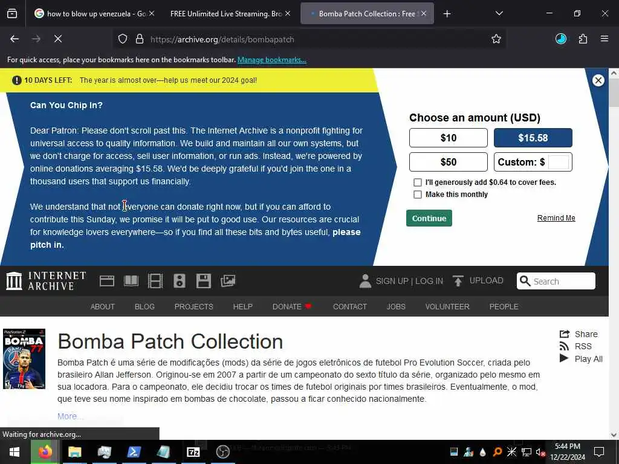Screen dimensions: 619x464
Task: List all tabs dropdown arrow
Action: [x=499, y=13]
